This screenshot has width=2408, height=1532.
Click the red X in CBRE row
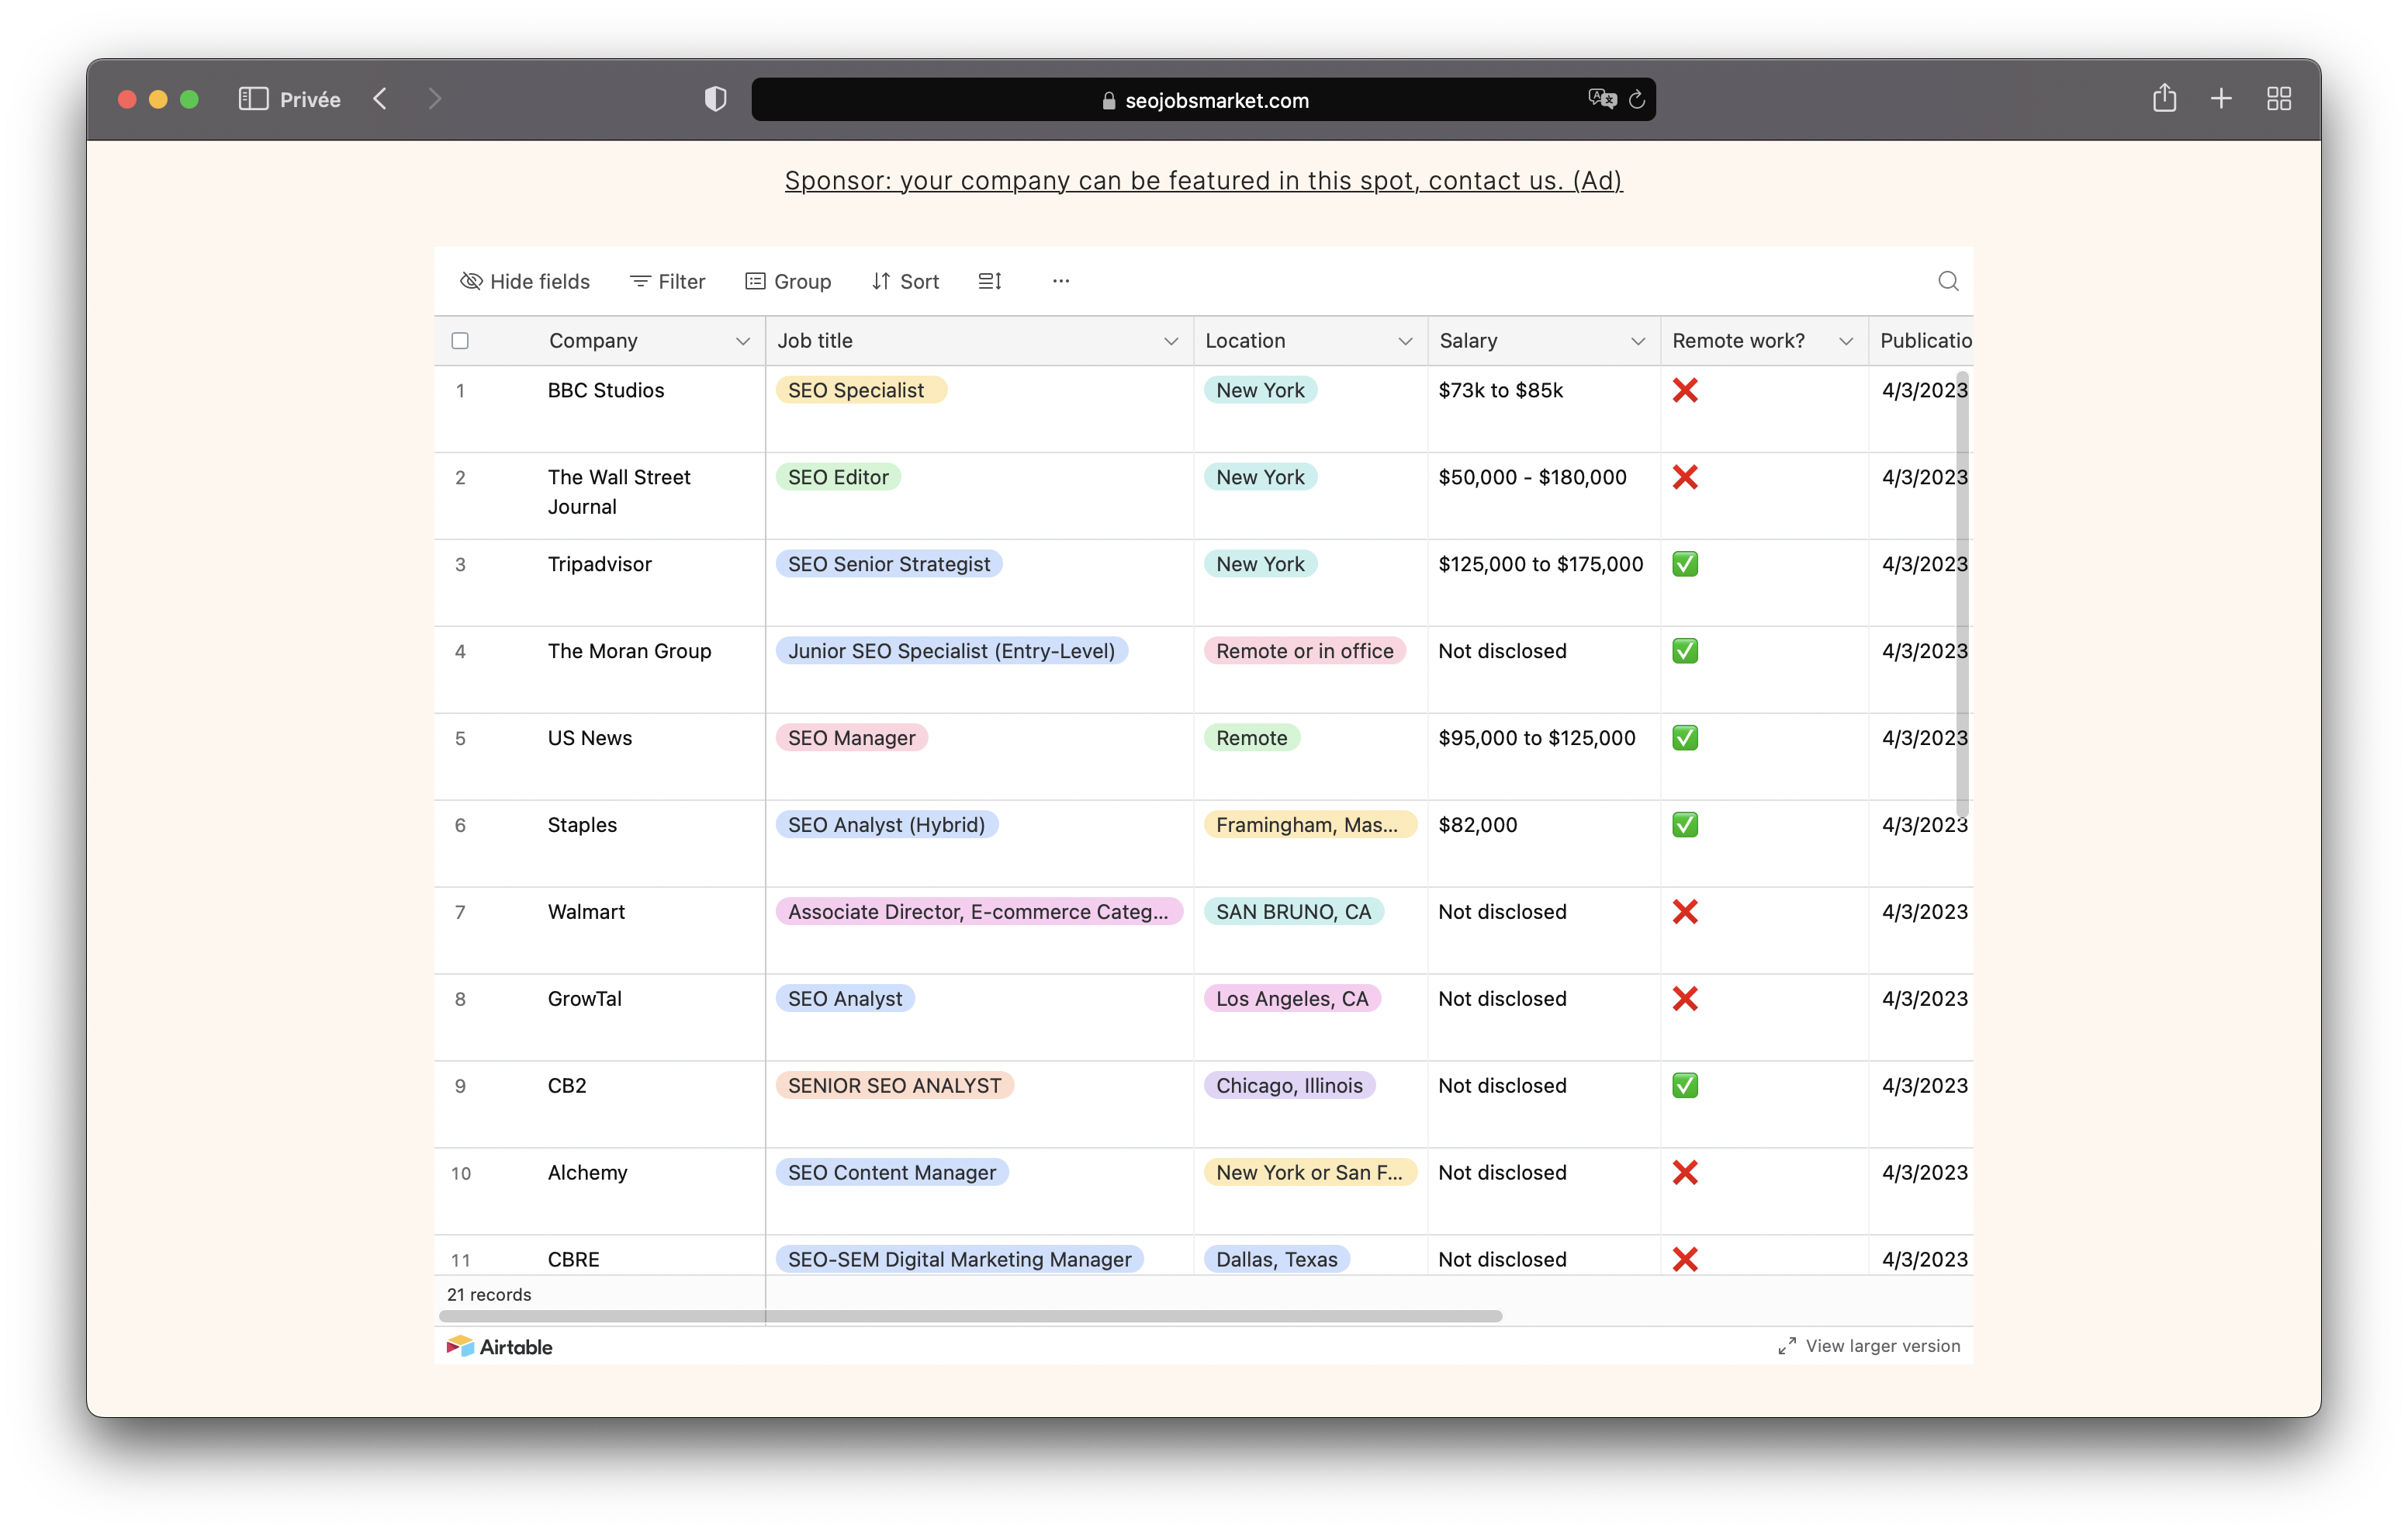(1685, 1259)
